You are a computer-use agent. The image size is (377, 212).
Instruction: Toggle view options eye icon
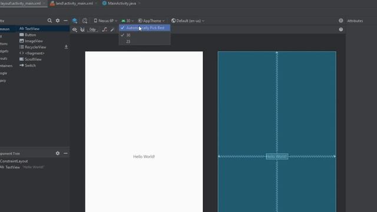[x=75, y=29]
